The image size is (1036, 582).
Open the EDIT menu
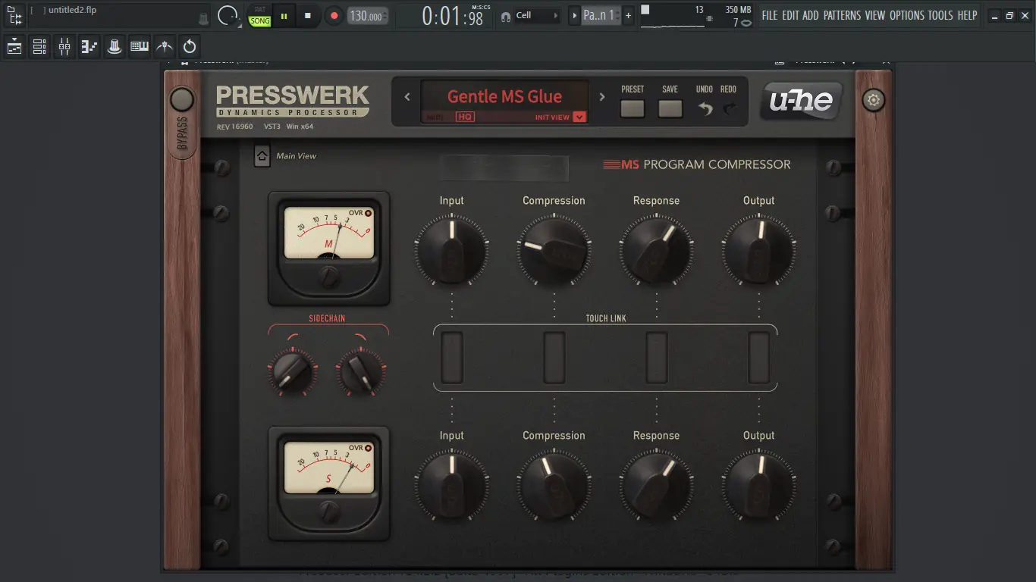[790, 15]
